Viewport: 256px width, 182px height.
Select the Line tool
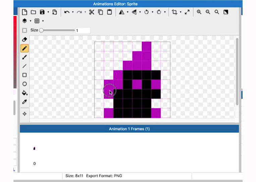(x=24, y=66)
